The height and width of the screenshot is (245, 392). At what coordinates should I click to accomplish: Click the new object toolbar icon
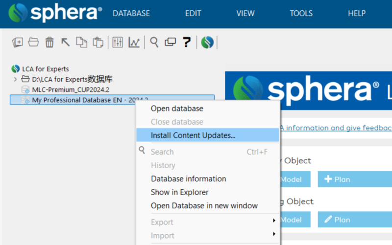tap(18, 43)
